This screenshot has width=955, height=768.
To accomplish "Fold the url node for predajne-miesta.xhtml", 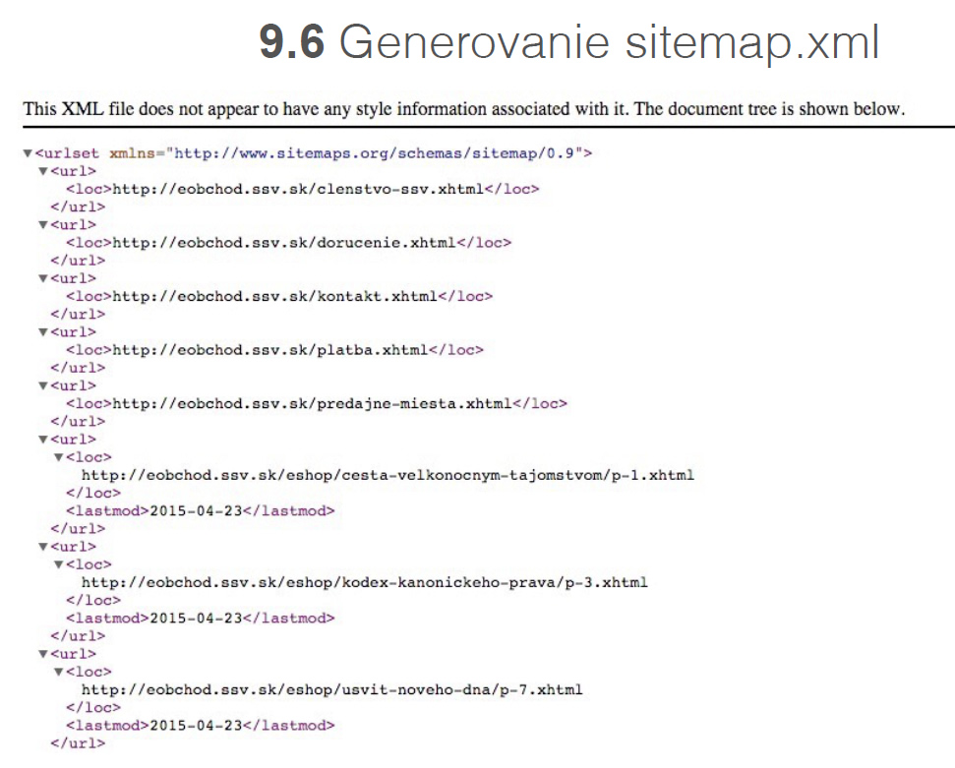I will click(x=43, y=386).
